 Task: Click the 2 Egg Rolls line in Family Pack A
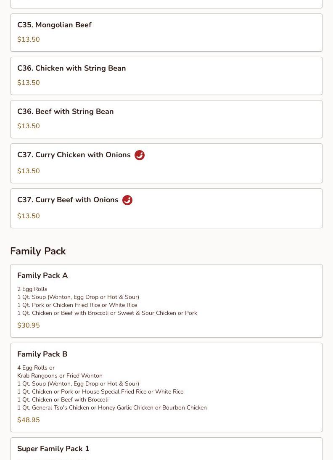pyautogui.click(x=32, y=289)
